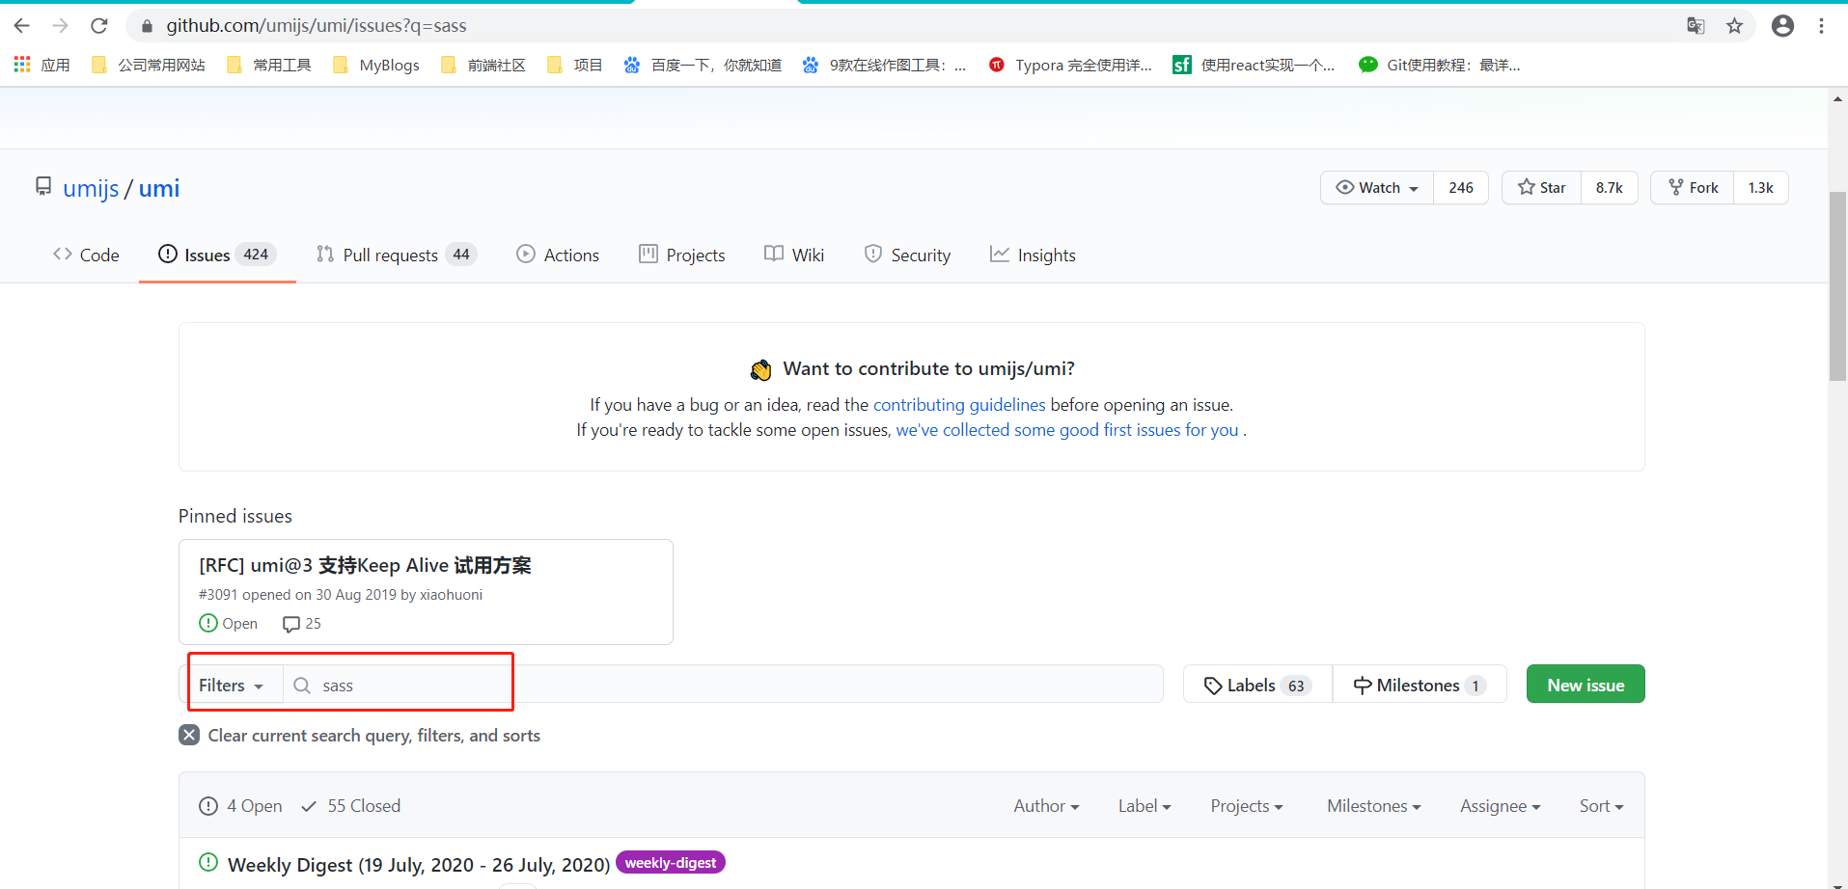Open Chrome's three-dot menu
The height and width of the screenshot is (889, 1848).
point(1821,26)
